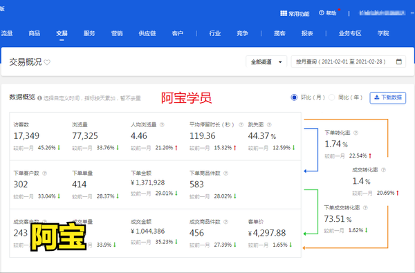The image size is (415, 273).
Task: Click the 成交商品件数 value 456
Action: (196, 233)
